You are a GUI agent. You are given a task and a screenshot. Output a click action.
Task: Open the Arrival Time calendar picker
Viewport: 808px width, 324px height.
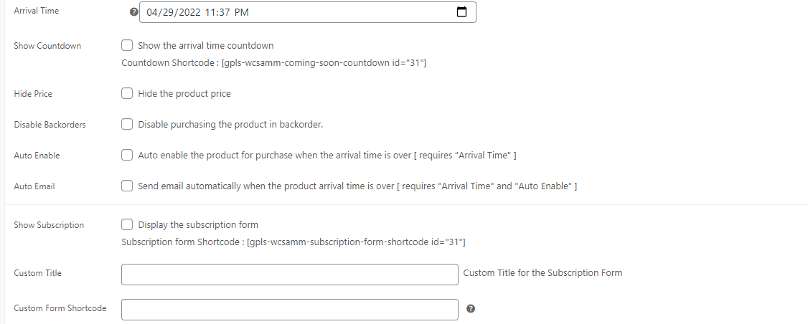[x=461, y=12]
